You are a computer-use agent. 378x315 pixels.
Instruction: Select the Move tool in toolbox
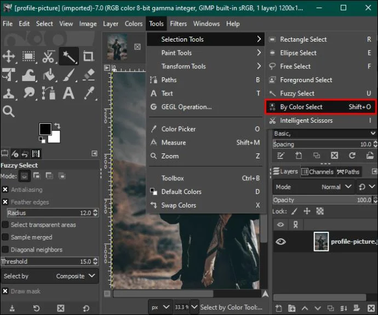(9, 56)
